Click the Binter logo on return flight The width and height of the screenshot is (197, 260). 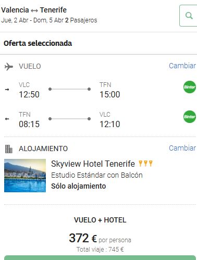pos(190,117)
